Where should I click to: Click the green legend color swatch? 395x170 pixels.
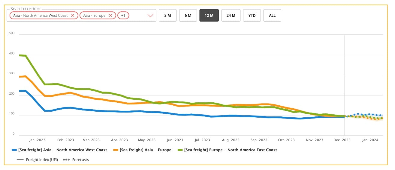(x=180, y=150)
